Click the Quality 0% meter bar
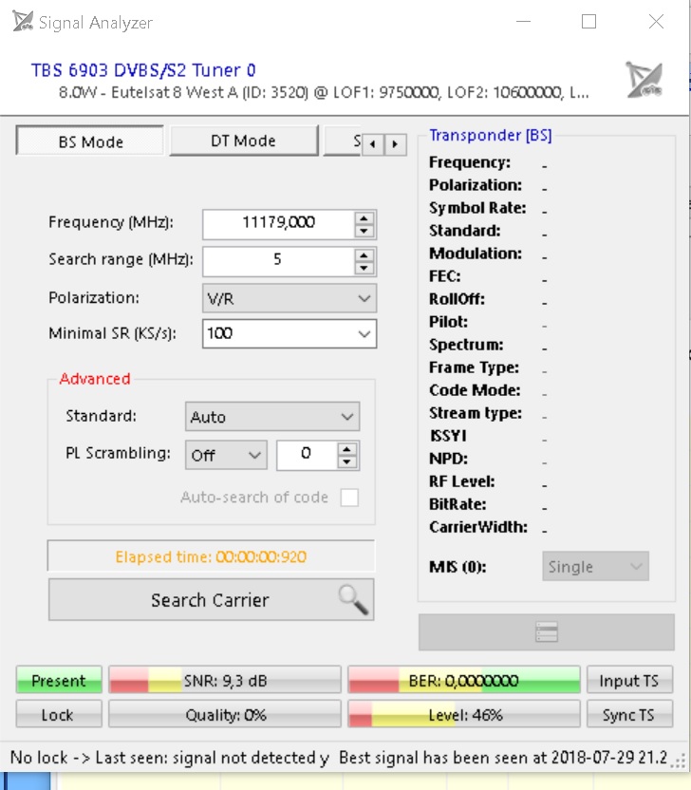Screen dimensions: 691x790 pos(225,714)
